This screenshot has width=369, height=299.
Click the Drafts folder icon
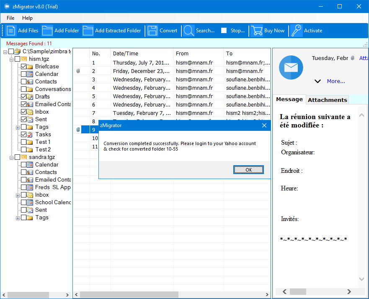coord(30,97)
